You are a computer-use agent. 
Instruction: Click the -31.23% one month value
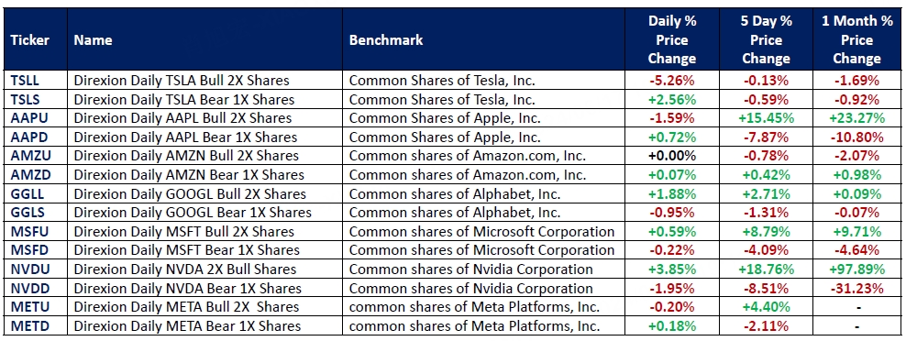point(856,288)
